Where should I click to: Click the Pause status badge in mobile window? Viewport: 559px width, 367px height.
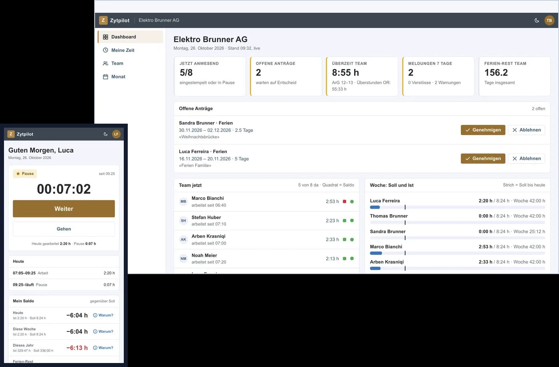coord(25,174)
